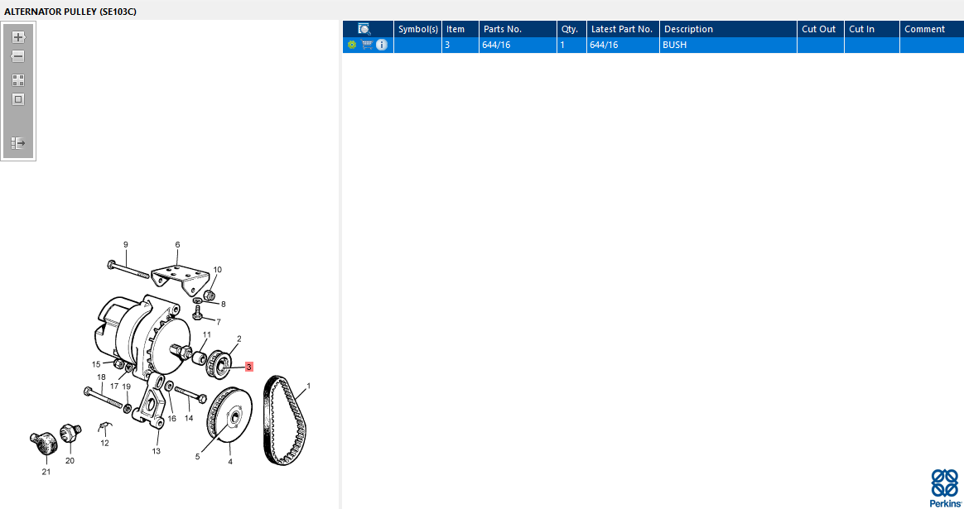964x509 pixels.
Task: Open info for part 644/16
Action: point(382,45)
